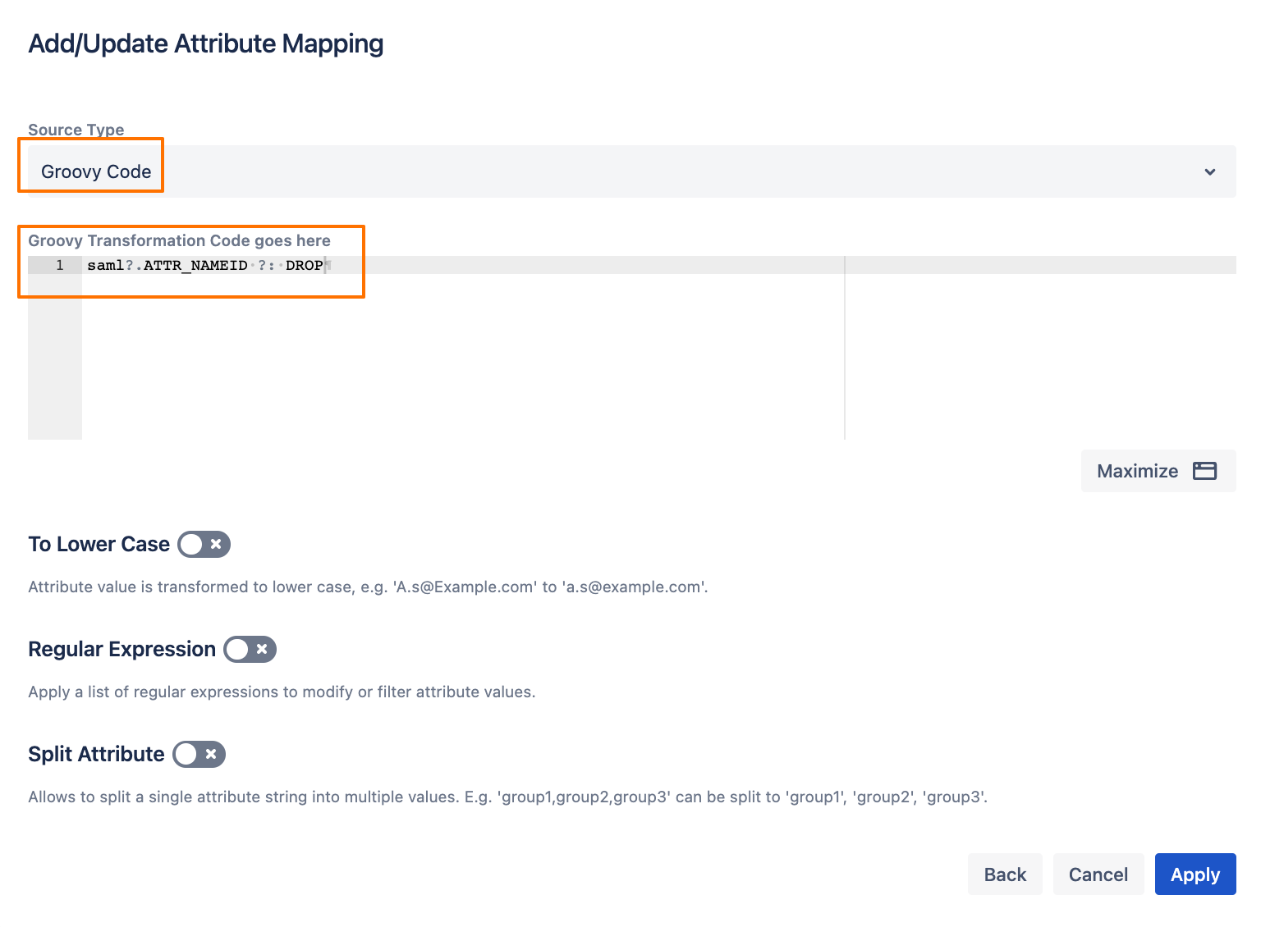Click the Source Type field label
The height and width of the screenshot is (927, 1261).
pos(76,130)
